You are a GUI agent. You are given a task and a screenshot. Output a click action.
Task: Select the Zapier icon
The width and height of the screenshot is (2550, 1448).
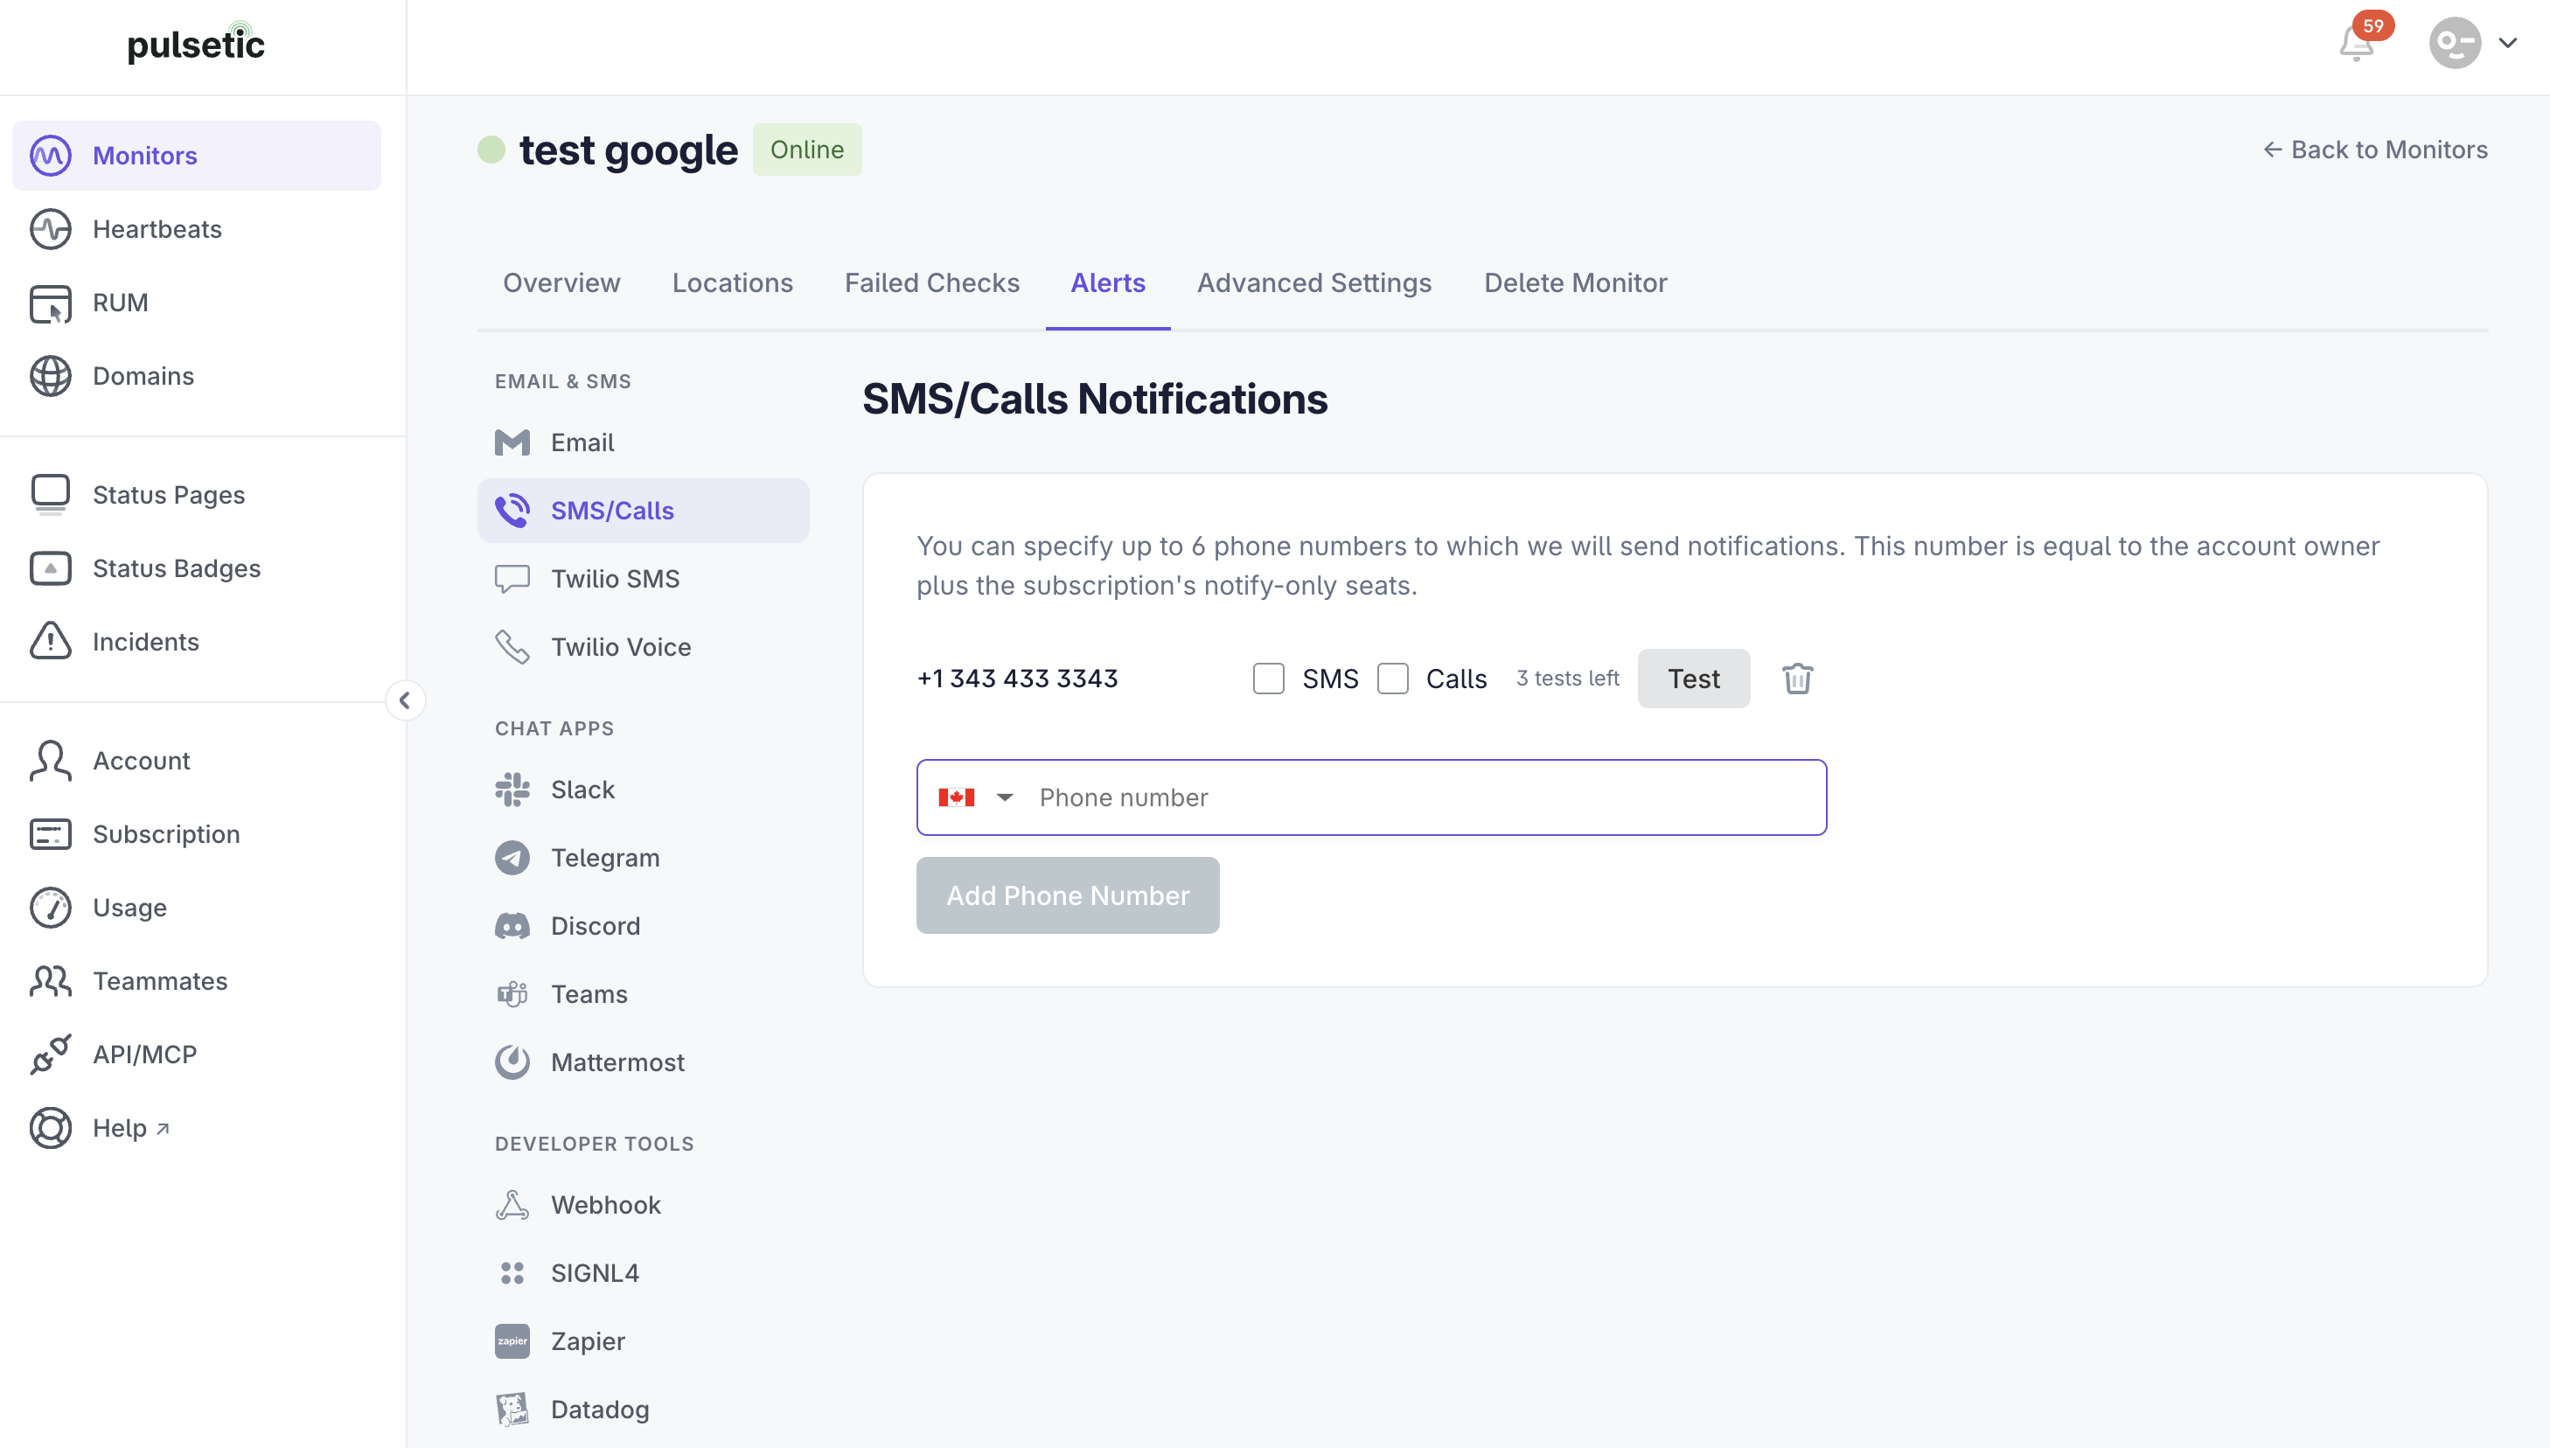click(x=512, y=1340)
